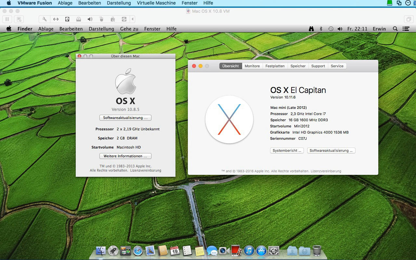Click 'Systembericht ...' button

tap(287, 150)
